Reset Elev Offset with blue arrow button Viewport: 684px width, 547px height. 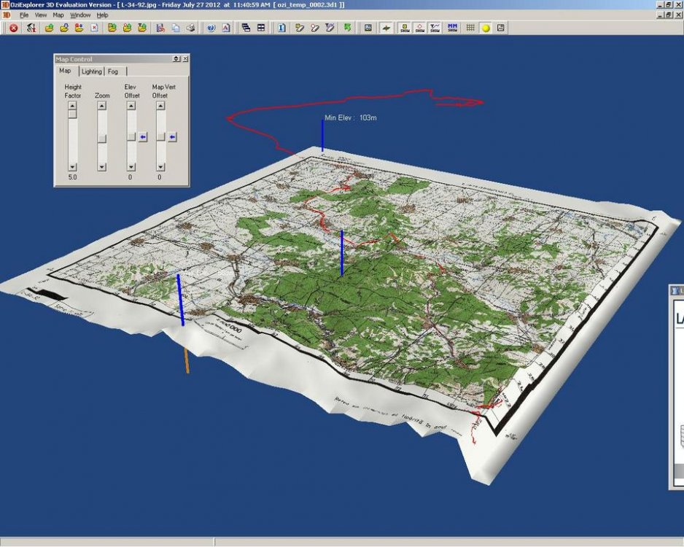pyautogui.click(x=142, y=136)
